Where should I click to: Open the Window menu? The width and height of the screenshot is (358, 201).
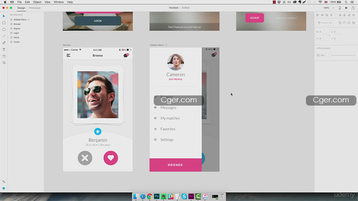pyautogui.click(x=59, y=2)
